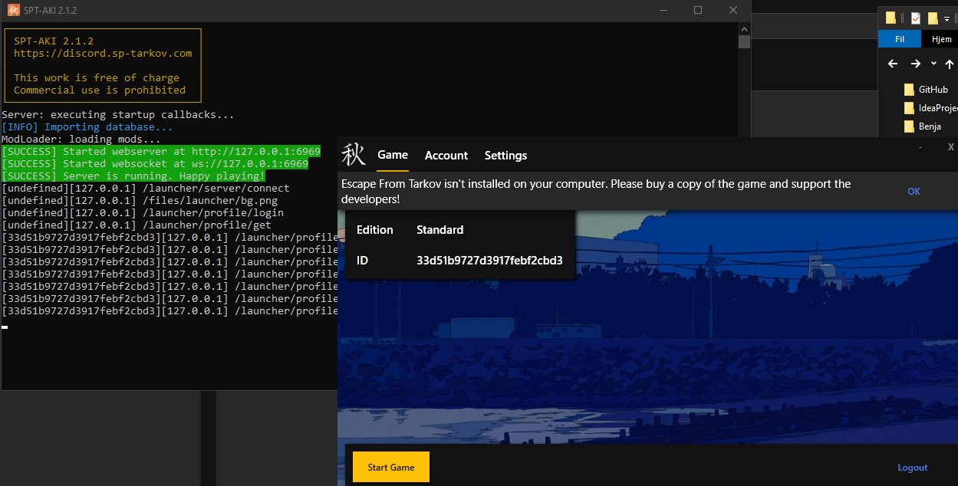Click the 'Importing database...' info line
The height and width of the screenshot is (486, 958).
pyautogui.click(x=87, y=126)
